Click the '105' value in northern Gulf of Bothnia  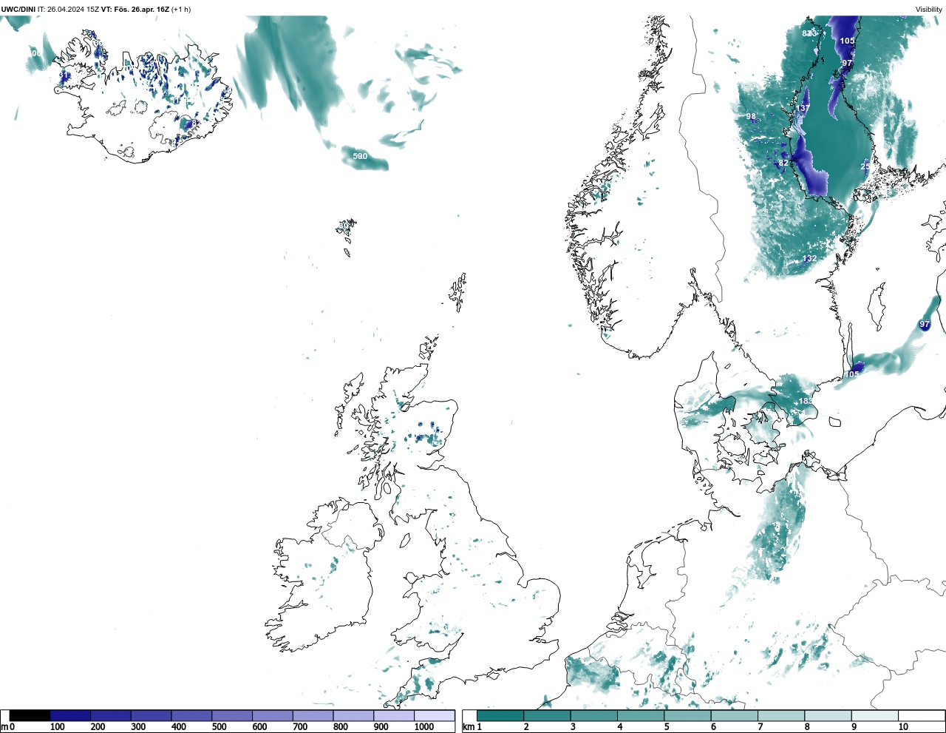pos(847,41)
